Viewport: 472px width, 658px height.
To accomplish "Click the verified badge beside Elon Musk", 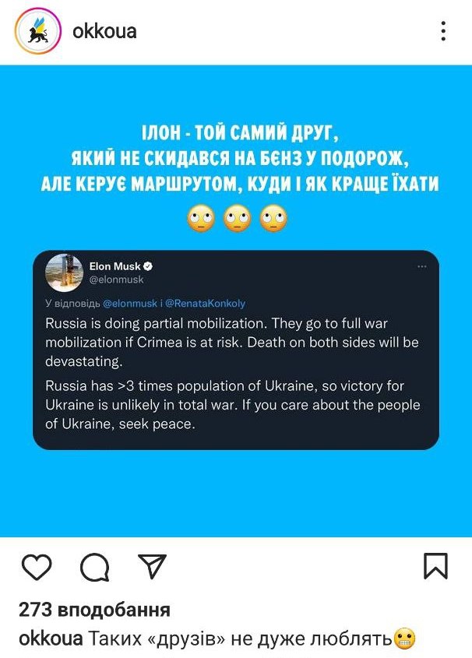I will pyautogui.click(x=148, y=266).
